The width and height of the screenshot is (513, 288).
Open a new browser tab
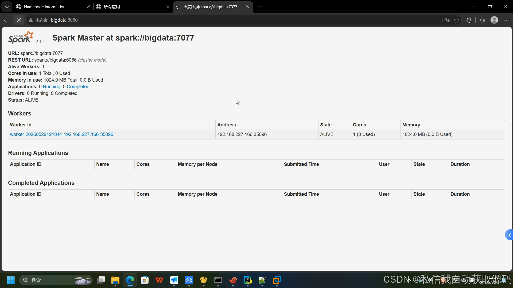(260, 7)
